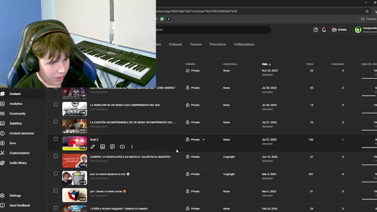Image resolution: width=377 pixels, height=212 pixels.
Task: Open the Rush E video title
Action: pos(94,140)
